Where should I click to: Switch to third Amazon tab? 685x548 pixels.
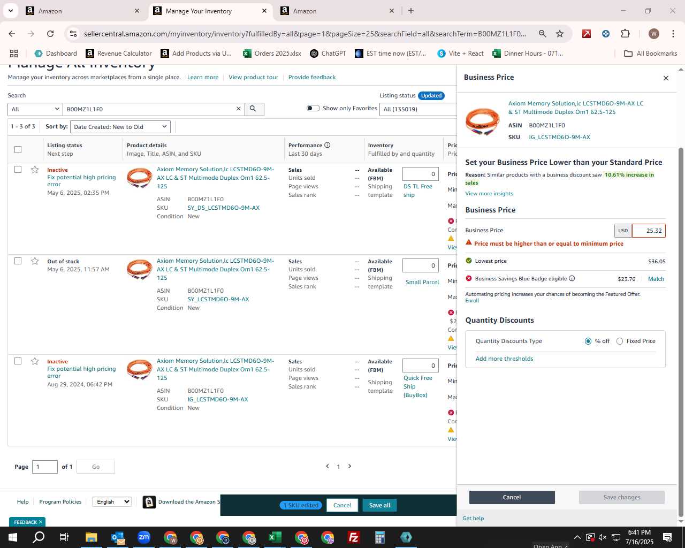[x=337, y=11]
